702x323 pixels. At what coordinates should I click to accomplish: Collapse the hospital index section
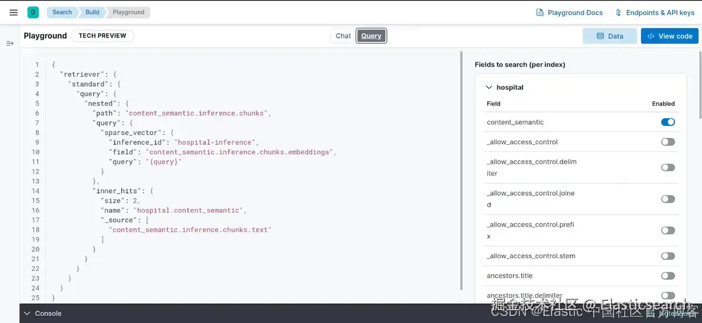(x=489, y=88)
